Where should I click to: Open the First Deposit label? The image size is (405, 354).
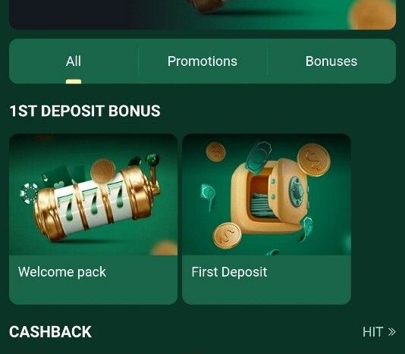pyautogui.click(x=229, y=272)
